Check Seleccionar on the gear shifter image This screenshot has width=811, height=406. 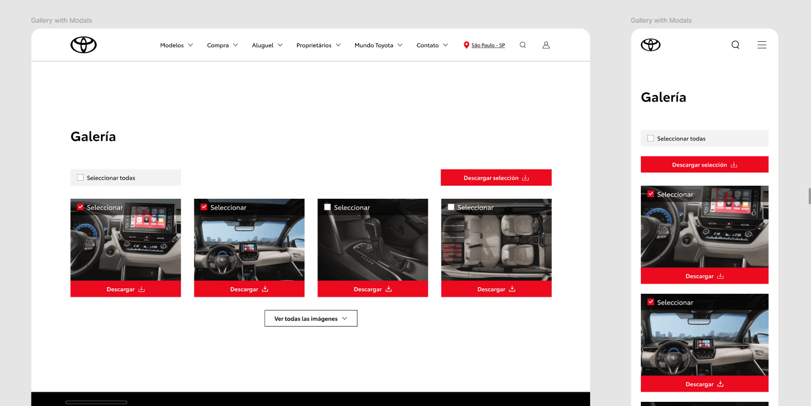327,207
